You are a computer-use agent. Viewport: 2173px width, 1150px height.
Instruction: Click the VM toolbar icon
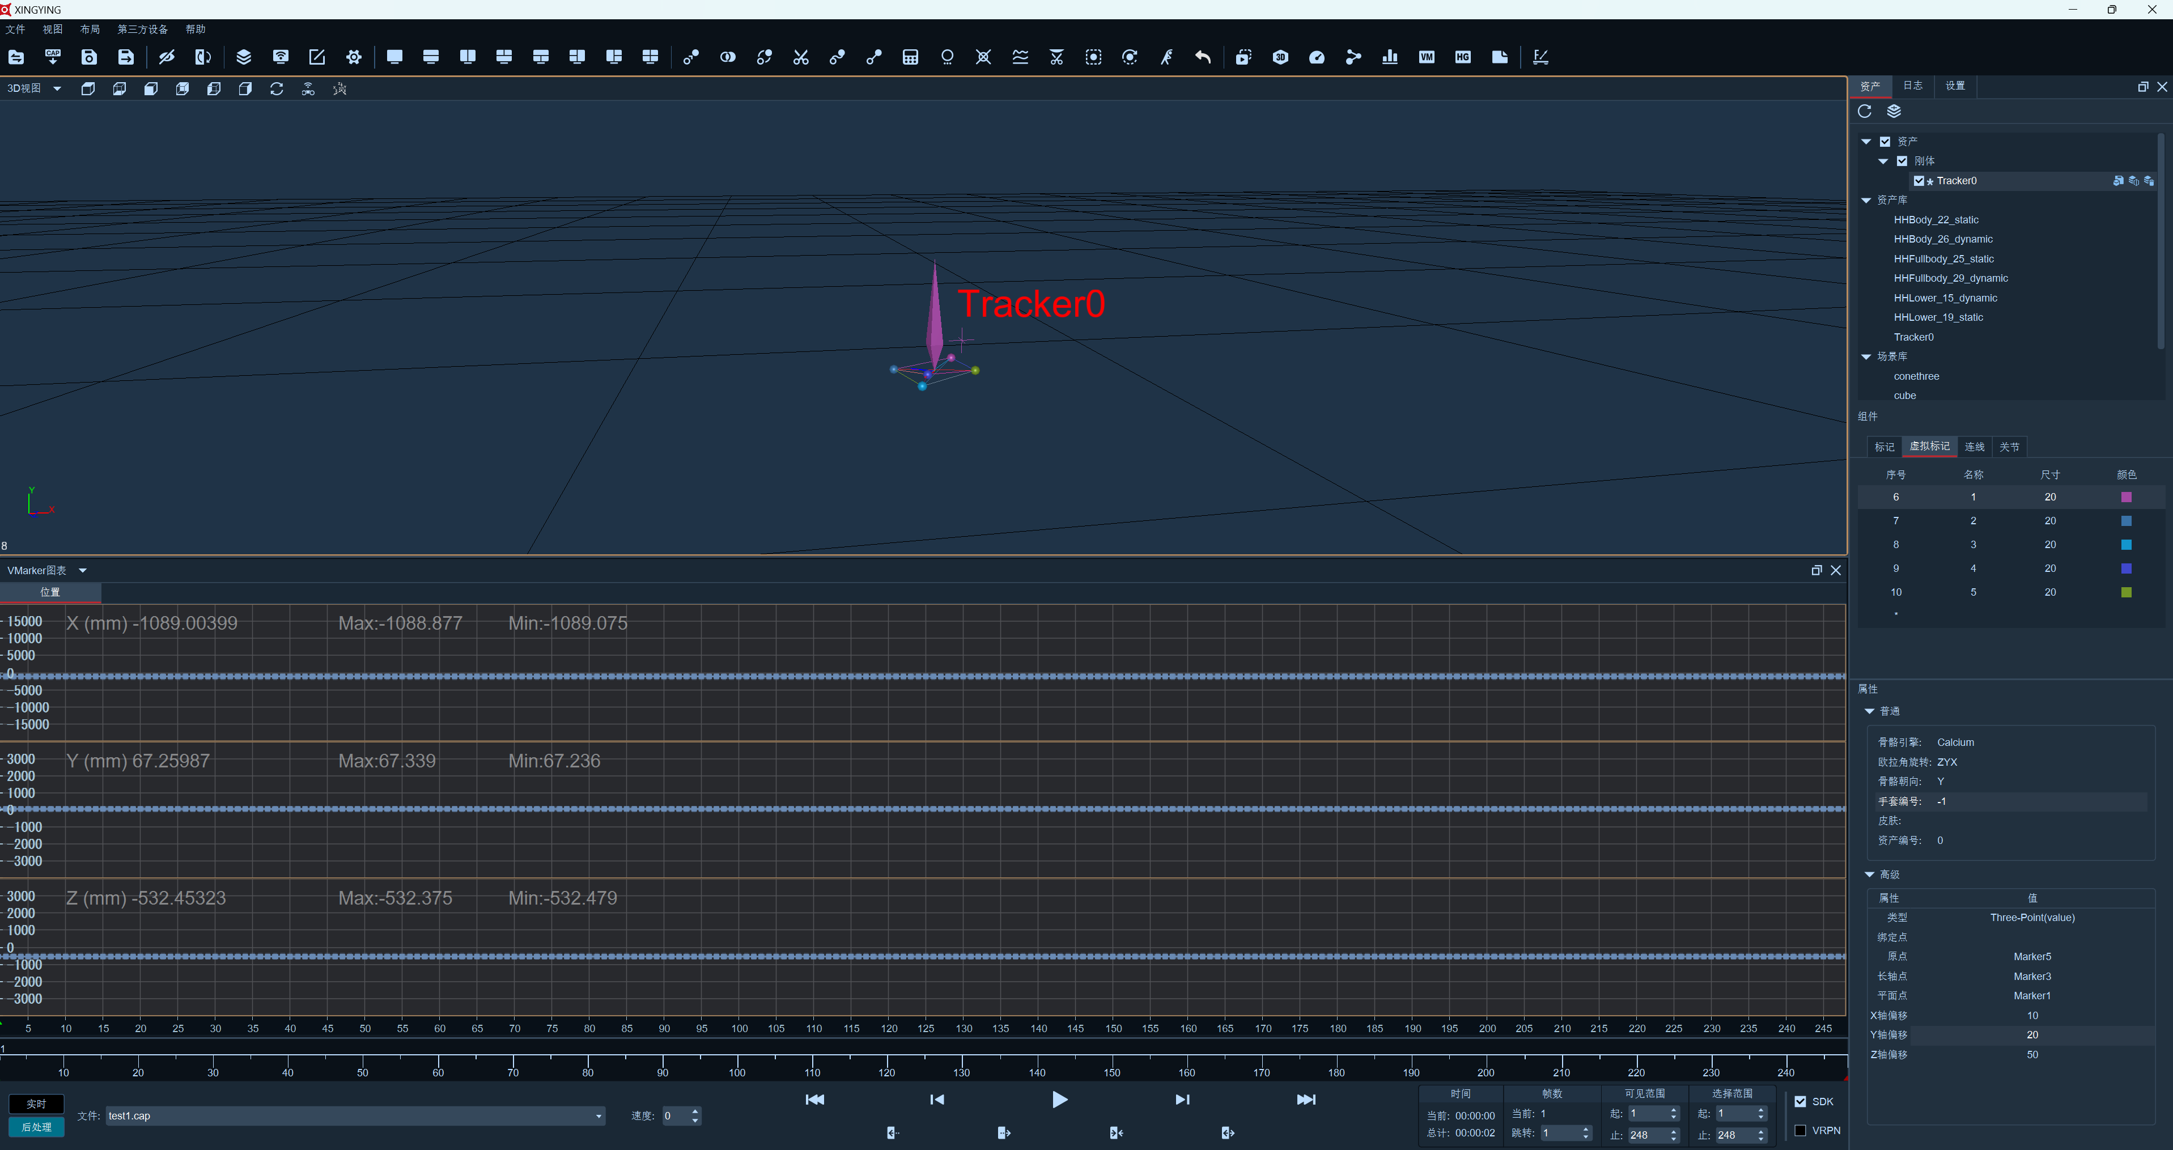coord(1427,57)
